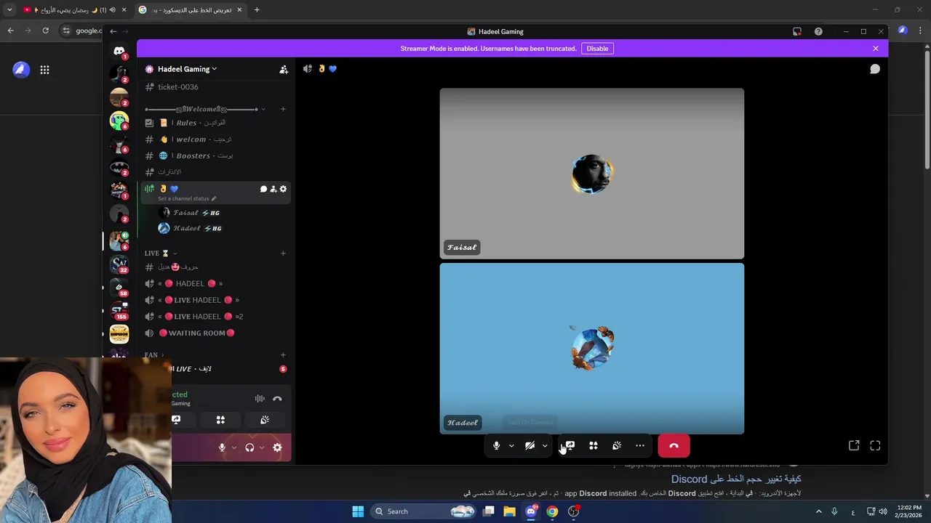Show chat panel icon at top right
The image size is (931, 523).
coord(875,69)
